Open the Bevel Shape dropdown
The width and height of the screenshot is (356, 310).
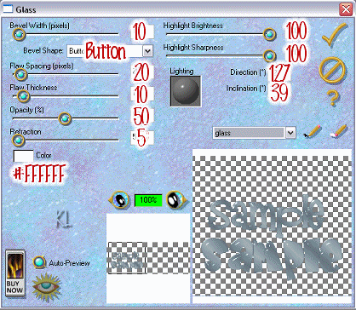click(147, 51)
